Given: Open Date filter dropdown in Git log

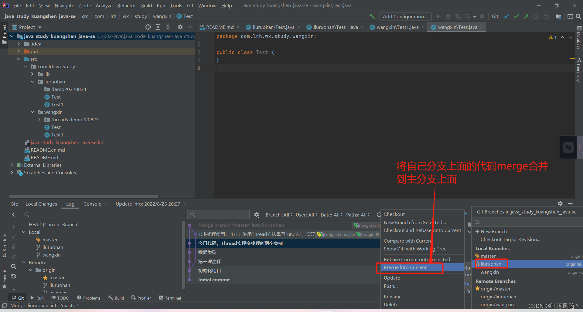Looking at the screenshot, I should coord(332,215).
